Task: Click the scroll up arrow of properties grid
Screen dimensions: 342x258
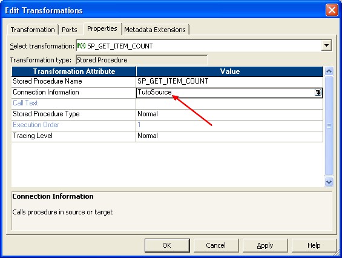Action: [x=329, y=71]
